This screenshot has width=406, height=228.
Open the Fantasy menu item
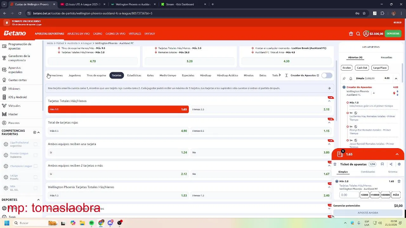click(x=150, y=34)
